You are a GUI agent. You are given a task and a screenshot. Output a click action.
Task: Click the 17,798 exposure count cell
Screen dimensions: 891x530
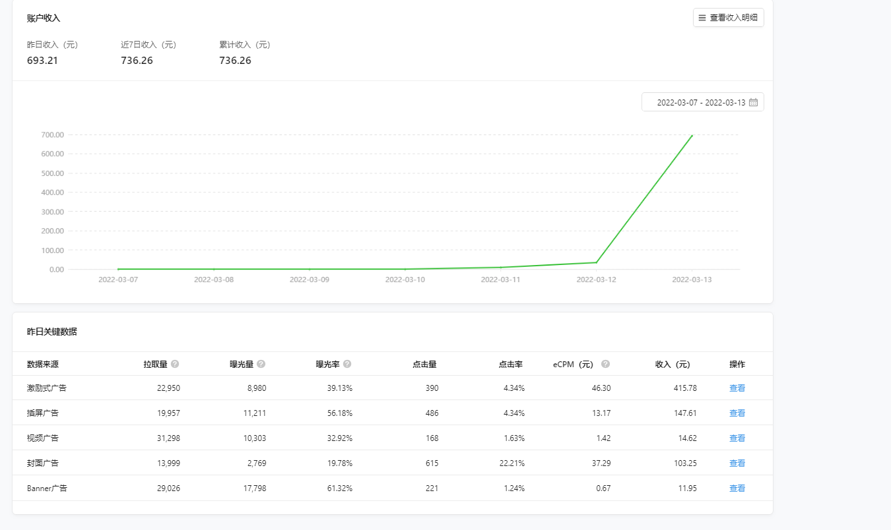(x=255, y=488)
